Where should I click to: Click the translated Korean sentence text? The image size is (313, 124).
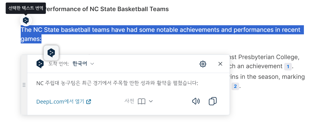[117, 83]
